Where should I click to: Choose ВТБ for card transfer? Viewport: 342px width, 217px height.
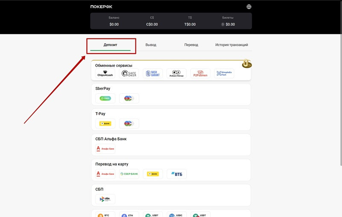pyautogui.click(x=177, y=174)
